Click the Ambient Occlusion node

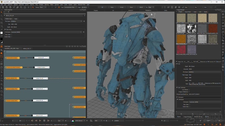42,67
